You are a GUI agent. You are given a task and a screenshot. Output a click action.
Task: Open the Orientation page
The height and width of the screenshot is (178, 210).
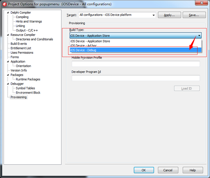(23, 66)
